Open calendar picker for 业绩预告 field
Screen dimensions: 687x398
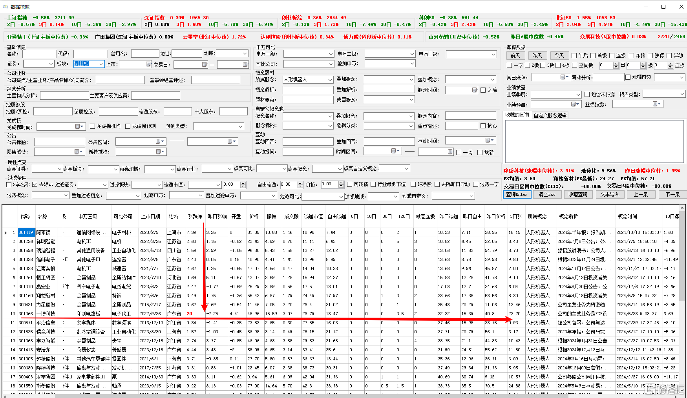click(576, 104)
